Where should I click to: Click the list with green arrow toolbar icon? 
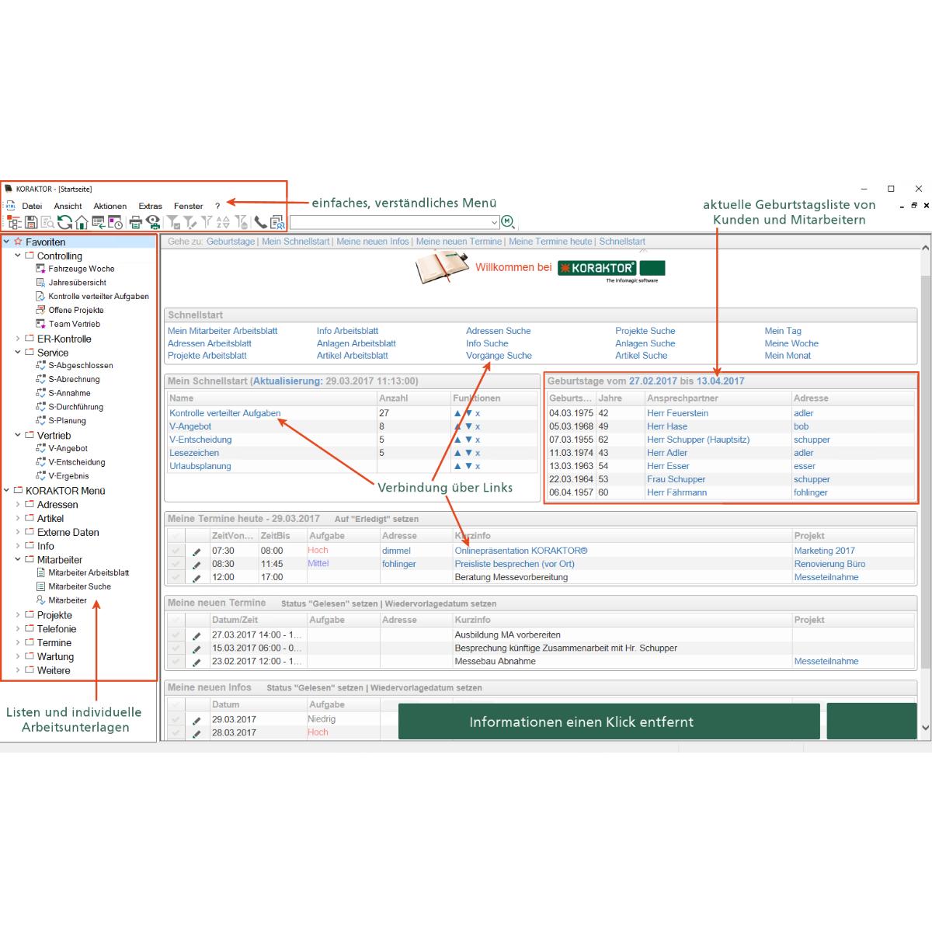pos(98,223)
